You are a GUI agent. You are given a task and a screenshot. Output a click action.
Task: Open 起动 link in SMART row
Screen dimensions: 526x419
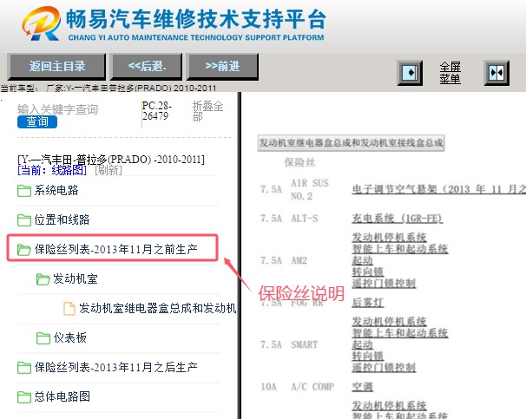point(362,344)
